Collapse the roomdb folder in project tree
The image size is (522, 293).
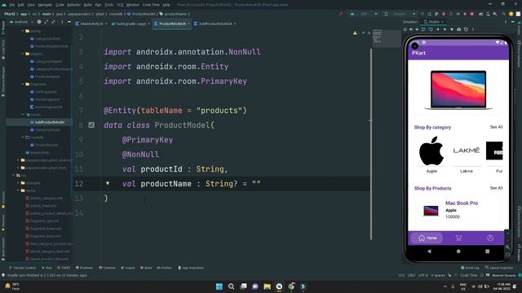(x=23, y=138)
